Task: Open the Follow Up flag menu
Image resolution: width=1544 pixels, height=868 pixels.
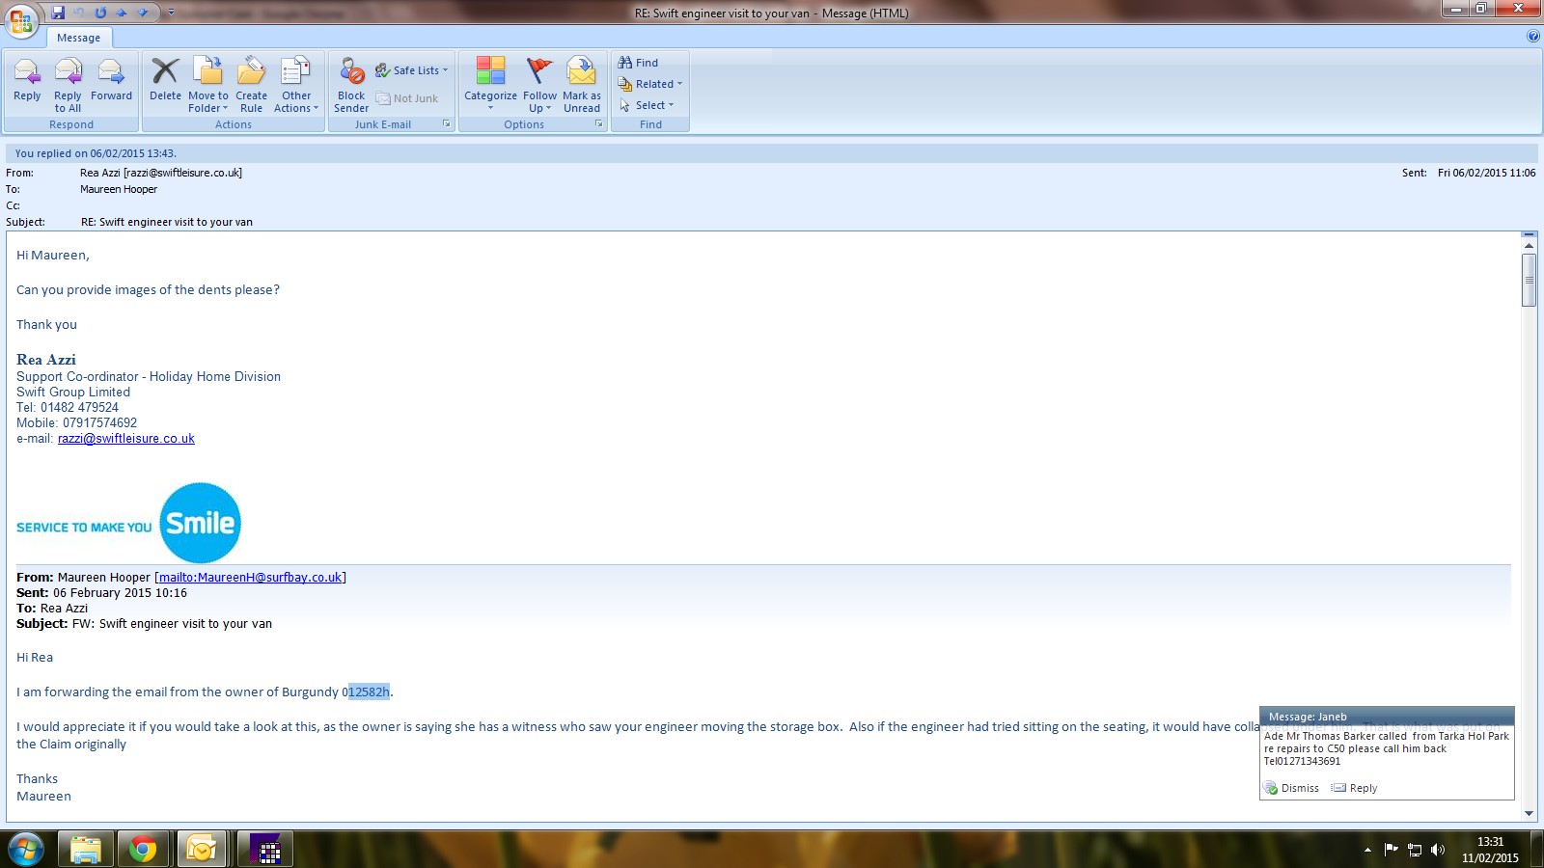Action: (x=539, y=85)
